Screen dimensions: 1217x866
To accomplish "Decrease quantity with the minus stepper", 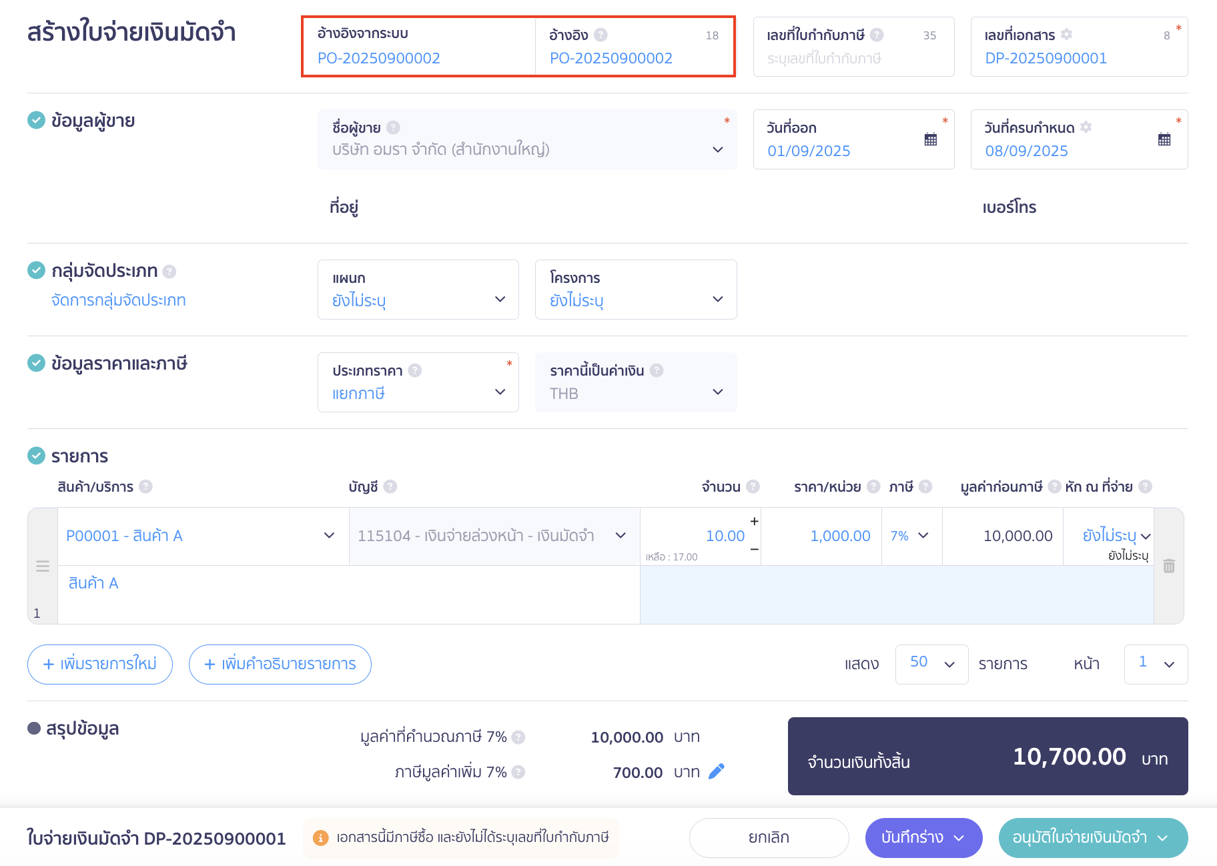I will [x=754, y=549].
